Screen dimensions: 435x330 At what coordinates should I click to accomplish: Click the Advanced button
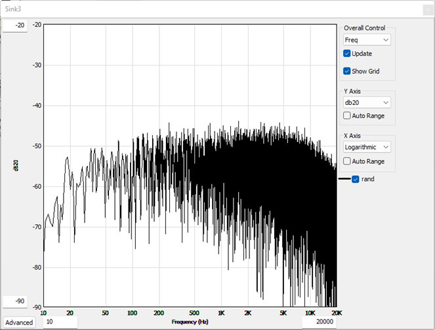point(20,322)
